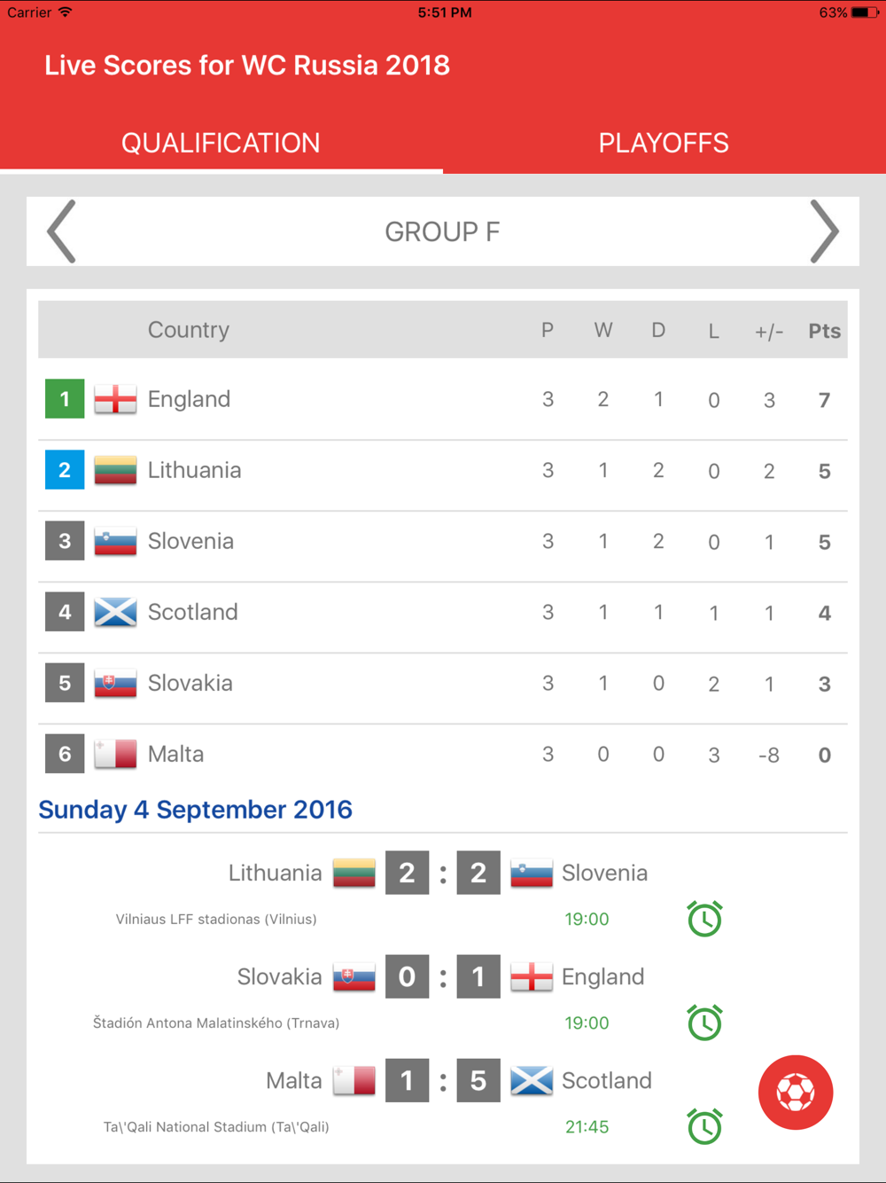Tap the Wi-Fi icon in the status bar

pos(65,12)
